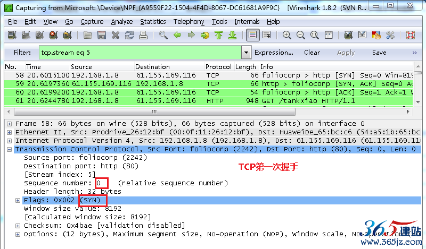Open preferences tools icon
This screenshot has height=249, width=426.
point(390,35)
